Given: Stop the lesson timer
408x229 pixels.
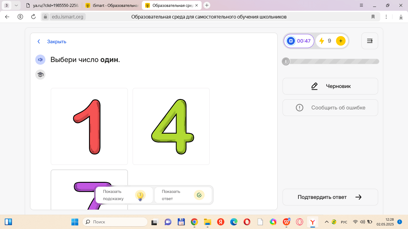Looking at the screenshot, I should [x=291, y=41].
